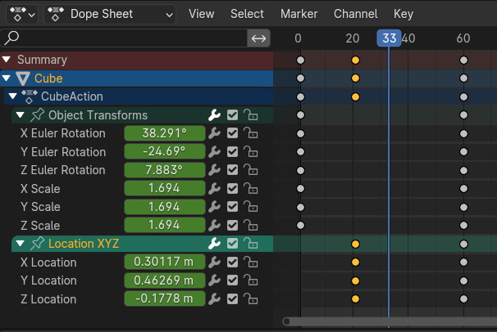497x332 pixels.
Task: Lock the X Location channel
Action: pos(250,262)
